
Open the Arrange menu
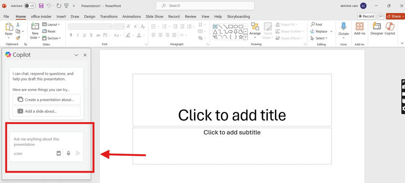255,31
